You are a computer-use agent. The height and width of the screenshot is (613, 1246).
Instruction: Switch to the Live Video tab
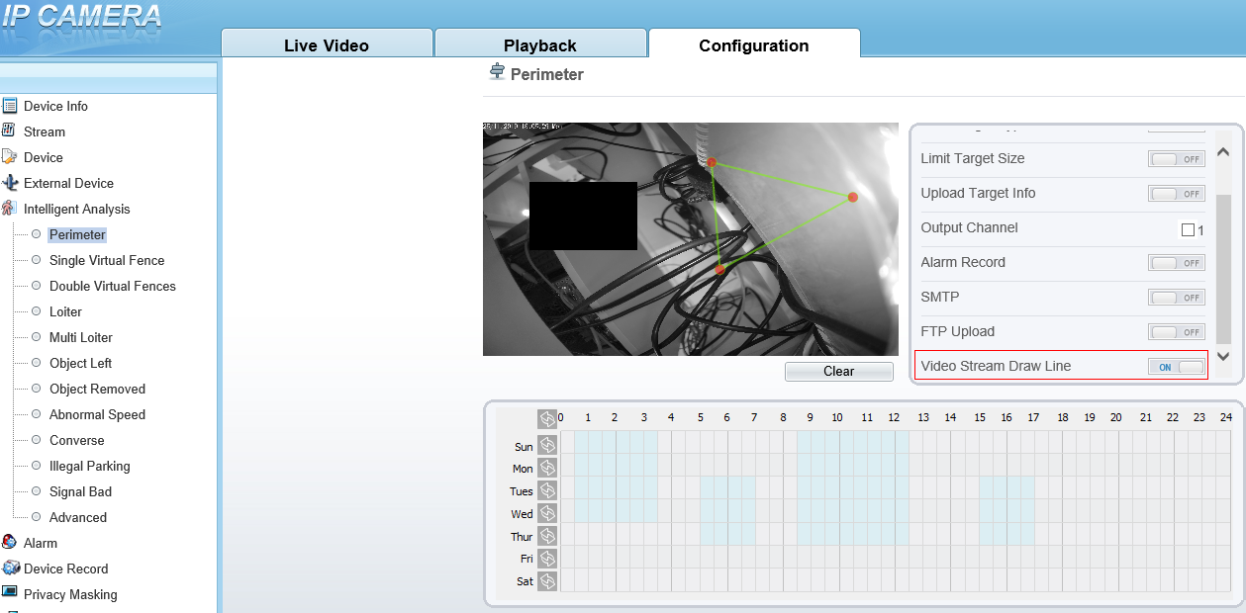pos(326,45)
